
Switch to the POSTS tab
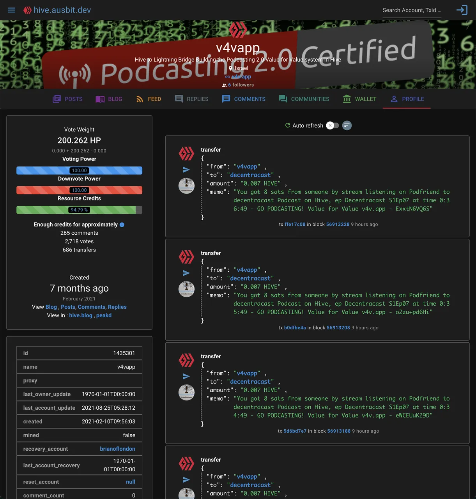(67, 99)
